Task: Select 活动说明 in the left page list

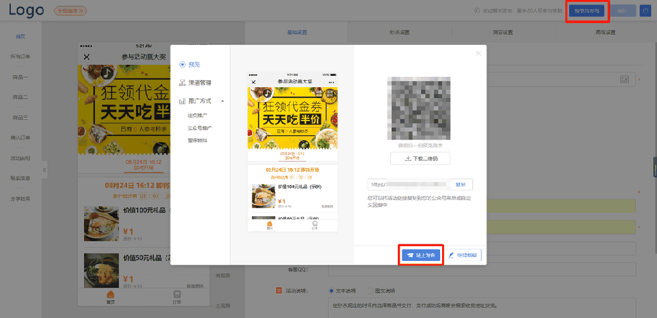Action: tap(21, 158)
